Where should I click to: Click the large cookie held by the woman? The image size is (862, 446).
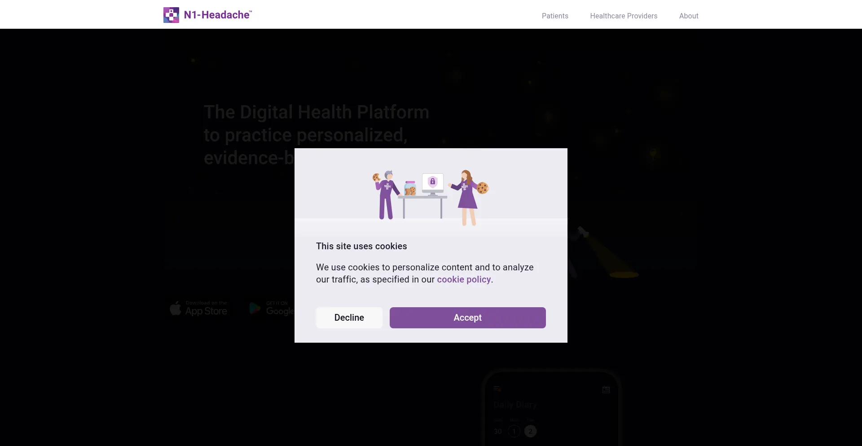click(483, 188)
